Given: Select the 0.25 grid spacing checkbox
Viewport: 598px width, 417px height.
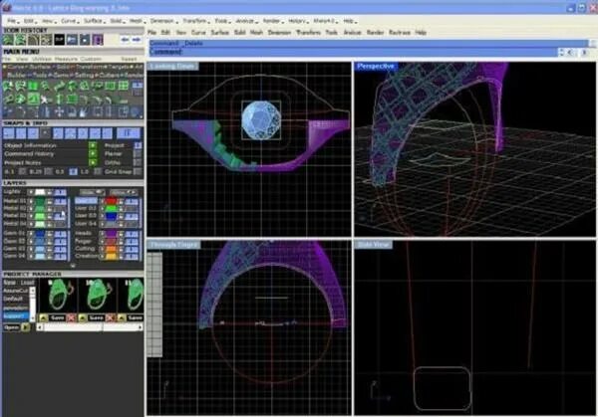Looking at the screenshot, I should 48,172.
